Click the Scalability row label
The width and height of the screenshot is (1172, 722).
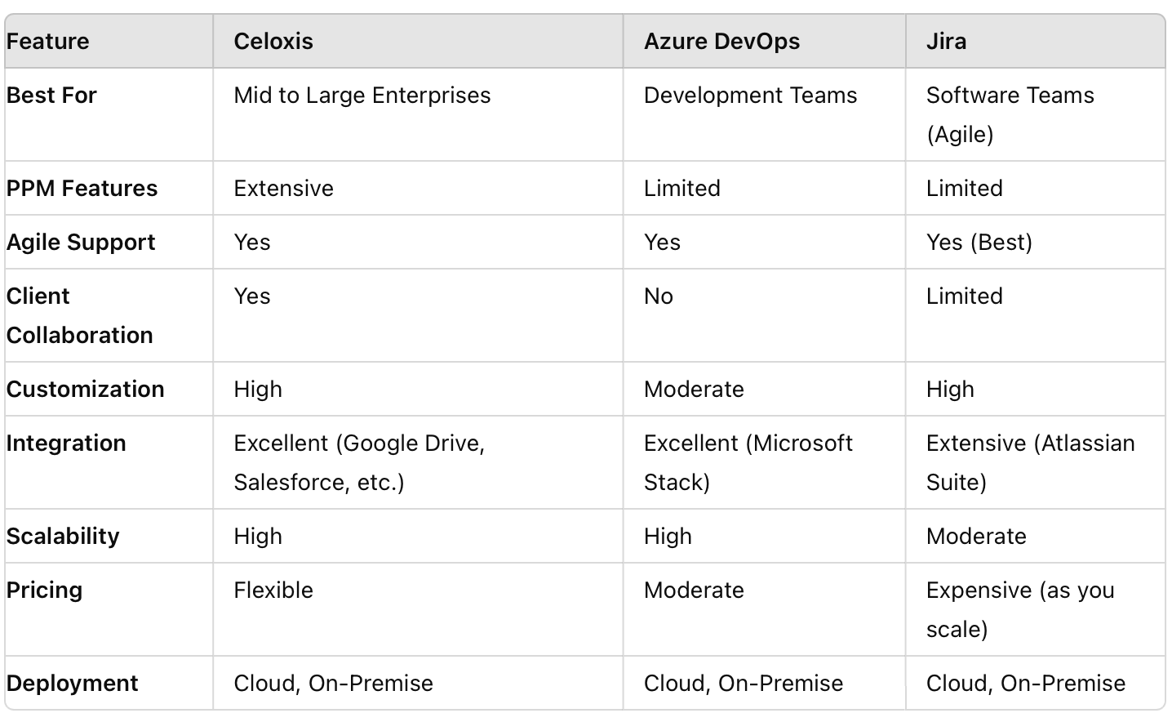pyautogui.click(x=63, y=537)
